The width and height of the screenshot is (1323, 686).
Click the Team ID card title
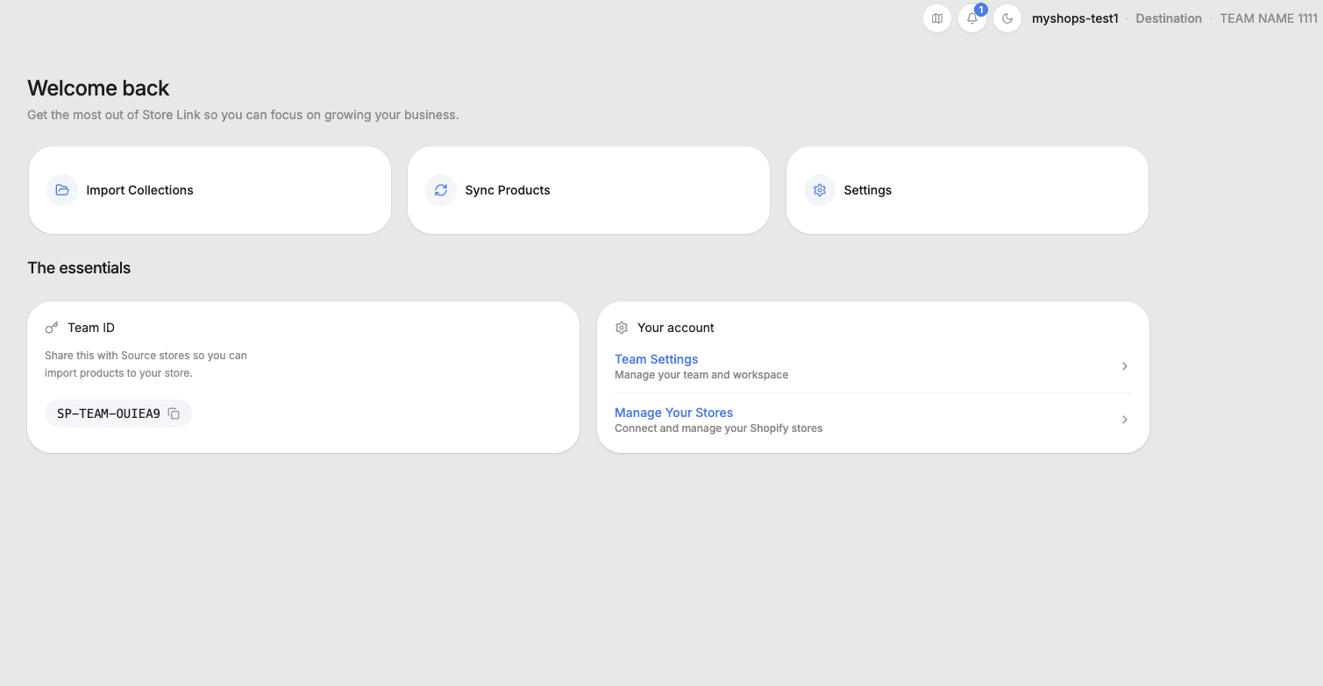[91, 328]
